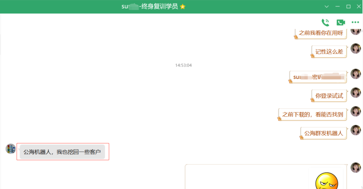Open the three-dots more options menu
Screen dimensions: 363x189
point(355,22)
